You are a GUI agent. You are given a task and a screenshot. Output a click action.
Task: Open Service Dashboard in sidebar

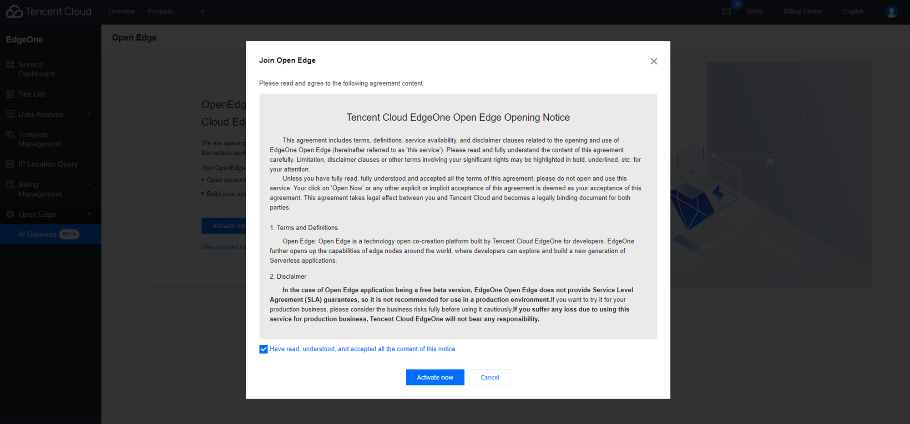(x=36, y=69)
